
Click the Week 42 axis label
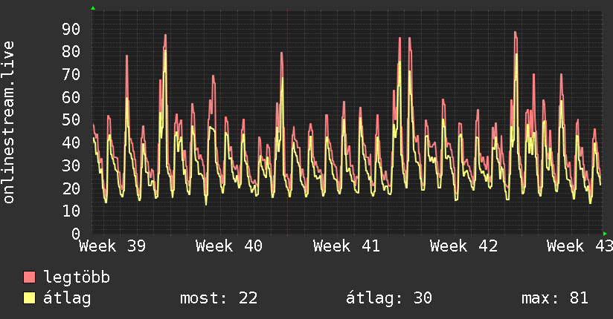point(463,246)
